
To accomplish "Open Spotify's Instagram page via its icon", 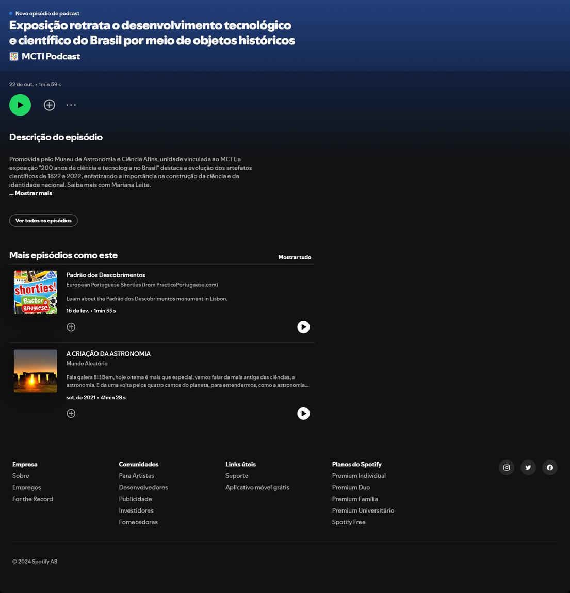I will [506, 467].
